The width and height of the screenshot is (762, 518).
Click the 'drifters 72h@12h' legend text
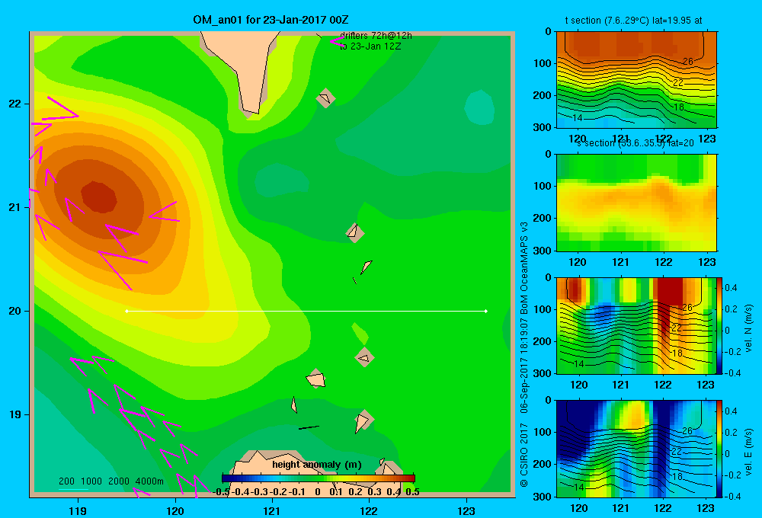coord(376,36)
